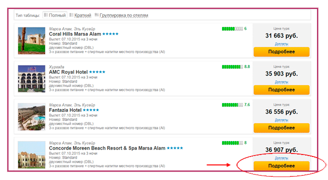
Task: Click the stars next to AMC Royal Hotel
Action: click(97, 72)
